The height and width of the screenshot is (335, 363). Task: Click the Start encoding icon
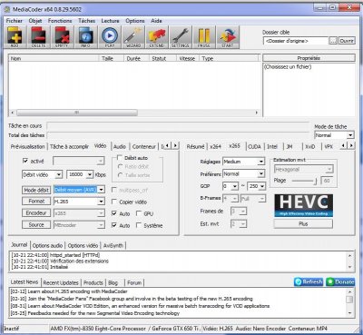(x=228, y=36)
